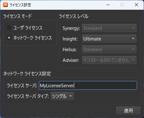Viewport: 144px width, 118px height.
Task: Open the Helius license level dropdown
Action: (109, 49)
